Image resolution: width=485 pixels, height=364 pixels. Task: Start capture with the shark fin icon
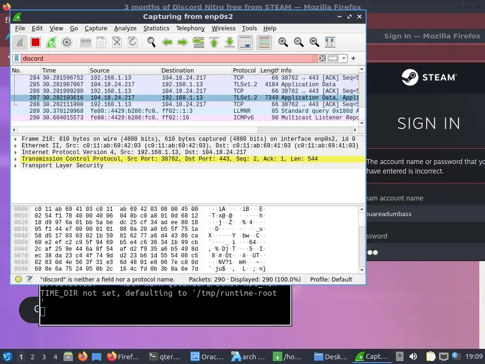20,42
